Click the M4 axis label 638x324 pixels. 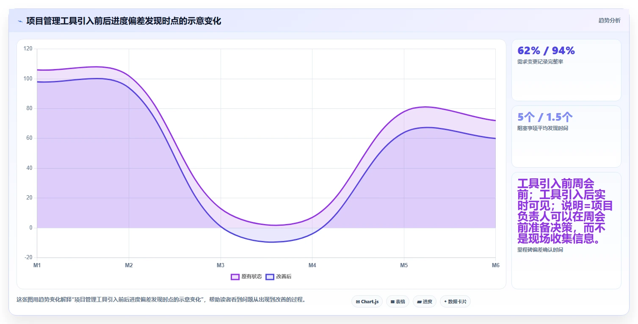[312, 266]
